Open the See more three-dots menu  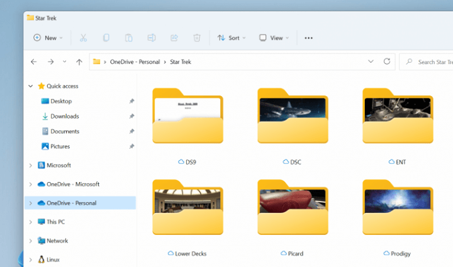pyautogui.click(x=308, y=38)
